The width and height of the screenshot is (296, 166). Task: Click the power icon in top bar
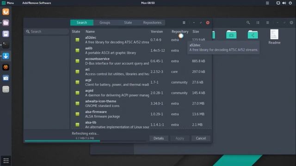[x=290, y=3]
